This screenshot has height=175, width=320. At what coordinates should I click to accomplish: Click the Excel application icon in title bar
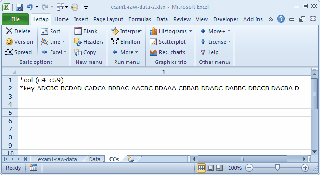pyautogui.click(x=6, y=7)
